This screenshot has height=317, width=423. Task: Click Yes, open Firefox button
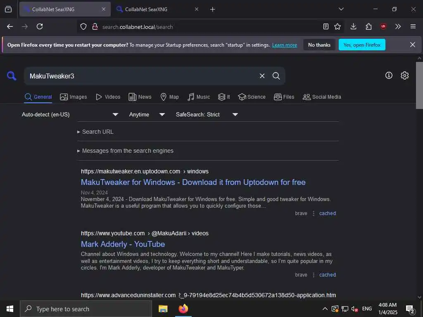[362, 45]
